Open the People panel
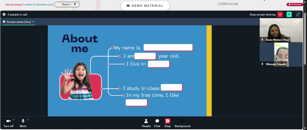The height and width of the screenshot is (130, 307). pyautogui.click(x=146, y=123)
